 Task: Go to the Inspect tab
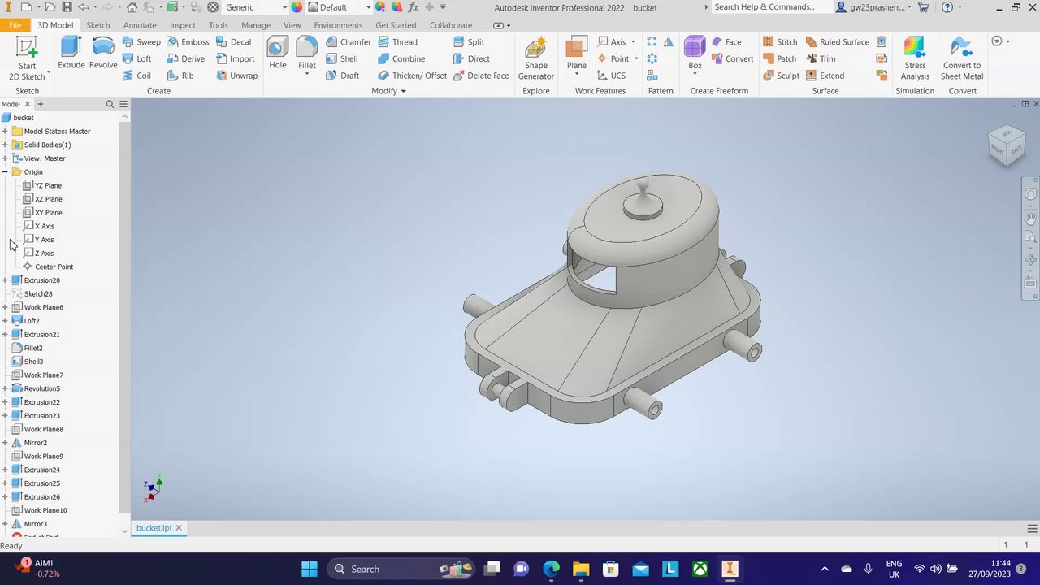click(183, 25)
